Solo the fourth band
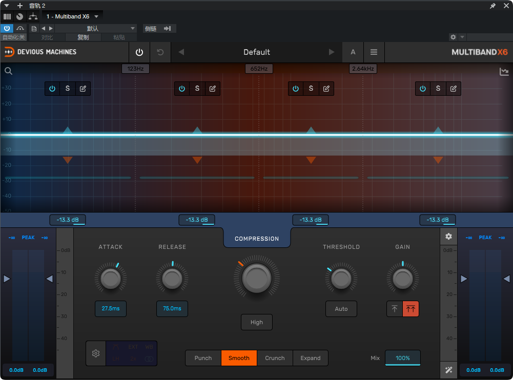This screenshot has width=513, height=380. coord(438,89)
